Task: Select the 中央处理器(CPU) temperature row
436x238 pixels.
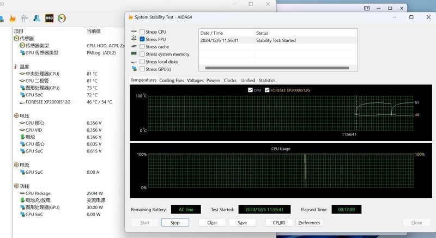Action: pyautogui.click(x=43, y=74)
